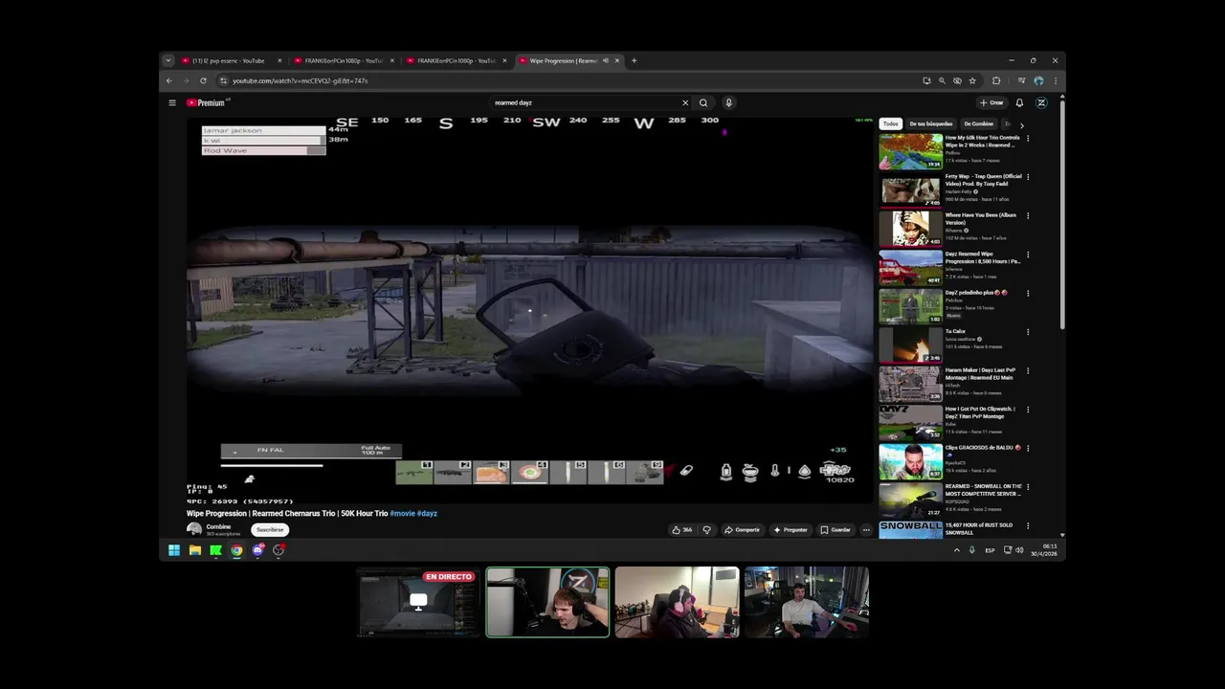Clear the 'rearmed dayz' search text
Viewport: 1225px width, 689px height.
[x=685, y=102]
